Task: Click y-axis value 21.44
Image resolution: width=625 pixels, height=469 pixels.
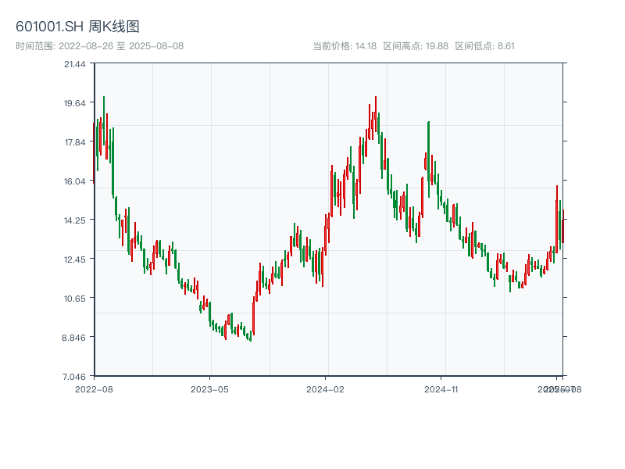Action: tap(74, 64)
